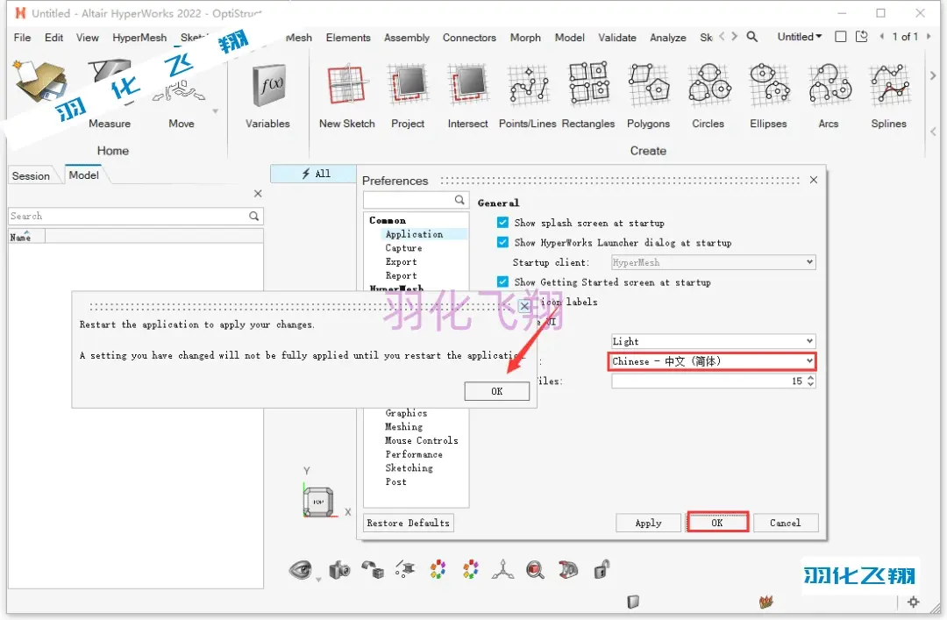Open the Edit menu

click(53, 38)
